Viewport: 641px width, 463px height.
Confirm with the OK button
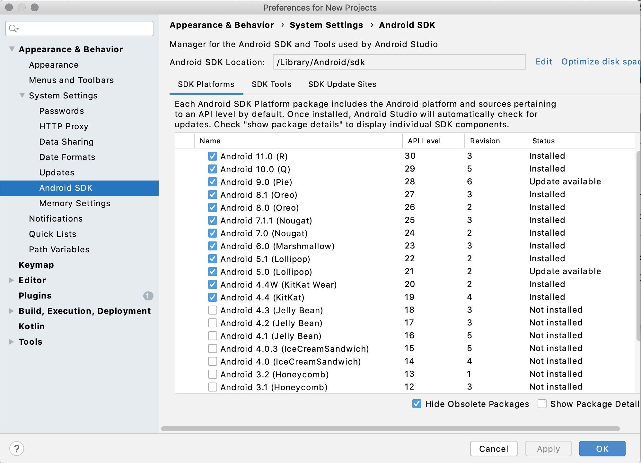(x=602, y=449)
